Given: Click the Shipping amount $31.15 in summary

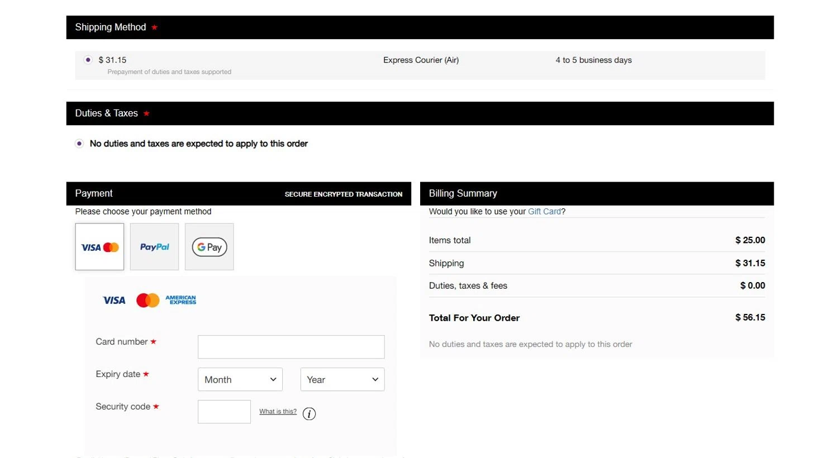Looking at the screenshot, I should click(x=750, y=263).
